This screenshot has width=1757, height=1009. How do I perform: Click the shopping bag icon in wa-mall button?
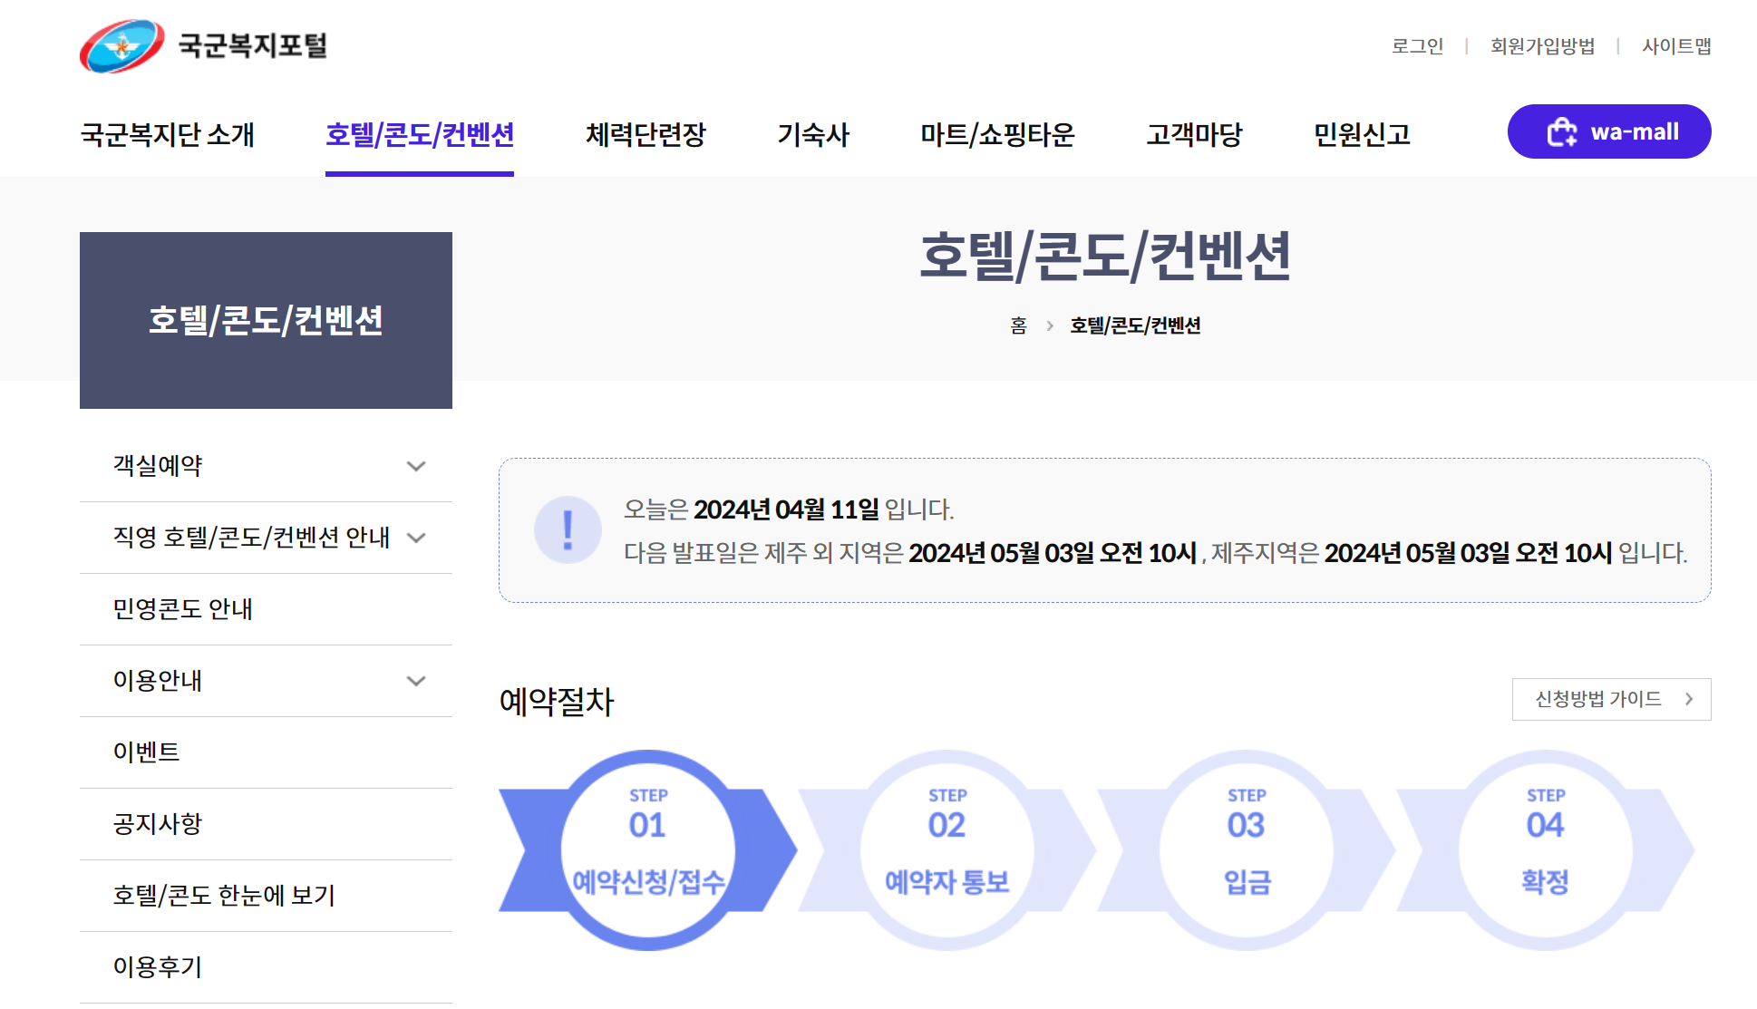(x=1561, y=132)
